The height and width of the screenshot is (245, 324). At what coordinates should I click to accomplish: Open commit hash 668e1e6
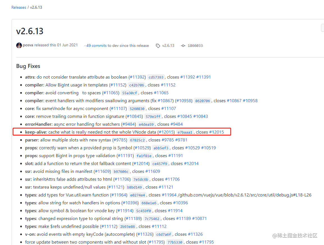pyautogui.click(x=149, y=203)
